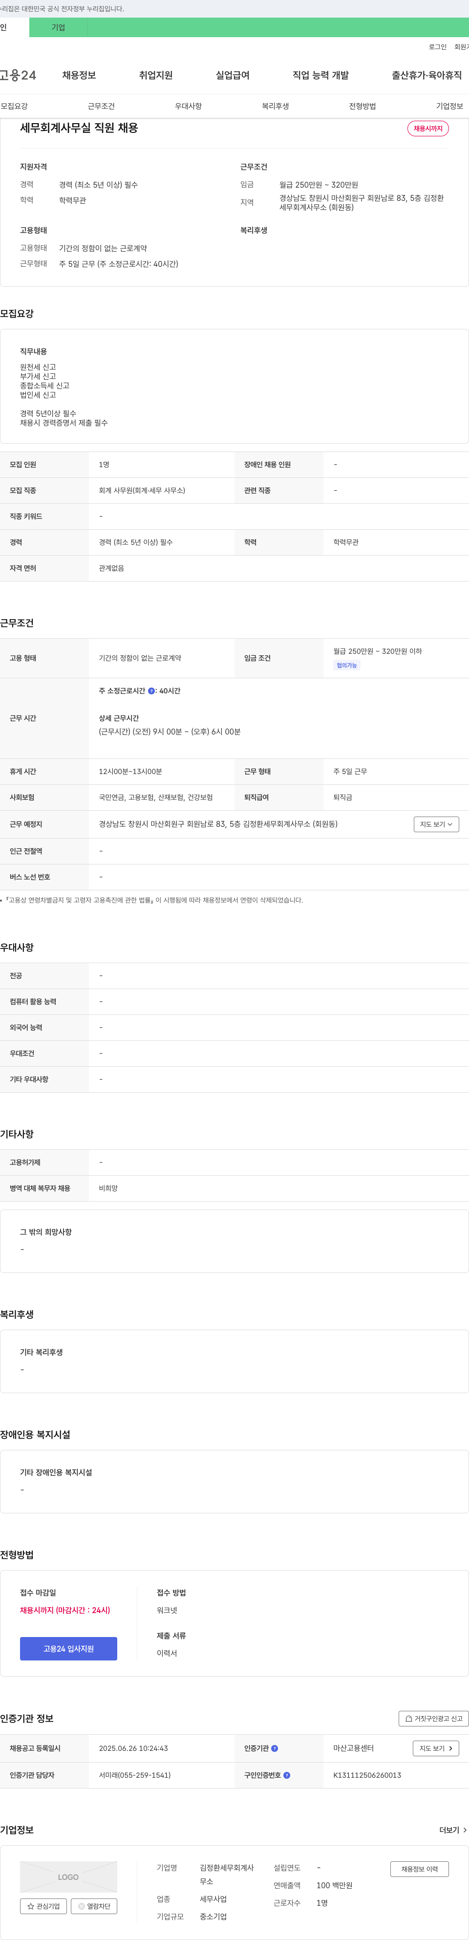Jump to 기업정보 section tab
469x1940 pixels.
[449, 106]
